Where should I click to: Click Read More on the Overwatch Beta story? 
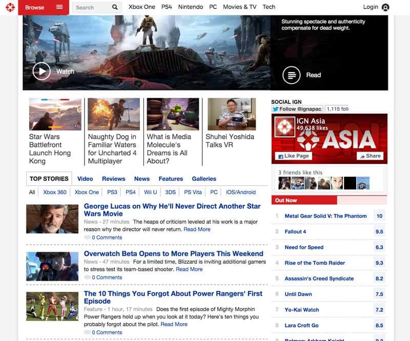coord(189,269)
